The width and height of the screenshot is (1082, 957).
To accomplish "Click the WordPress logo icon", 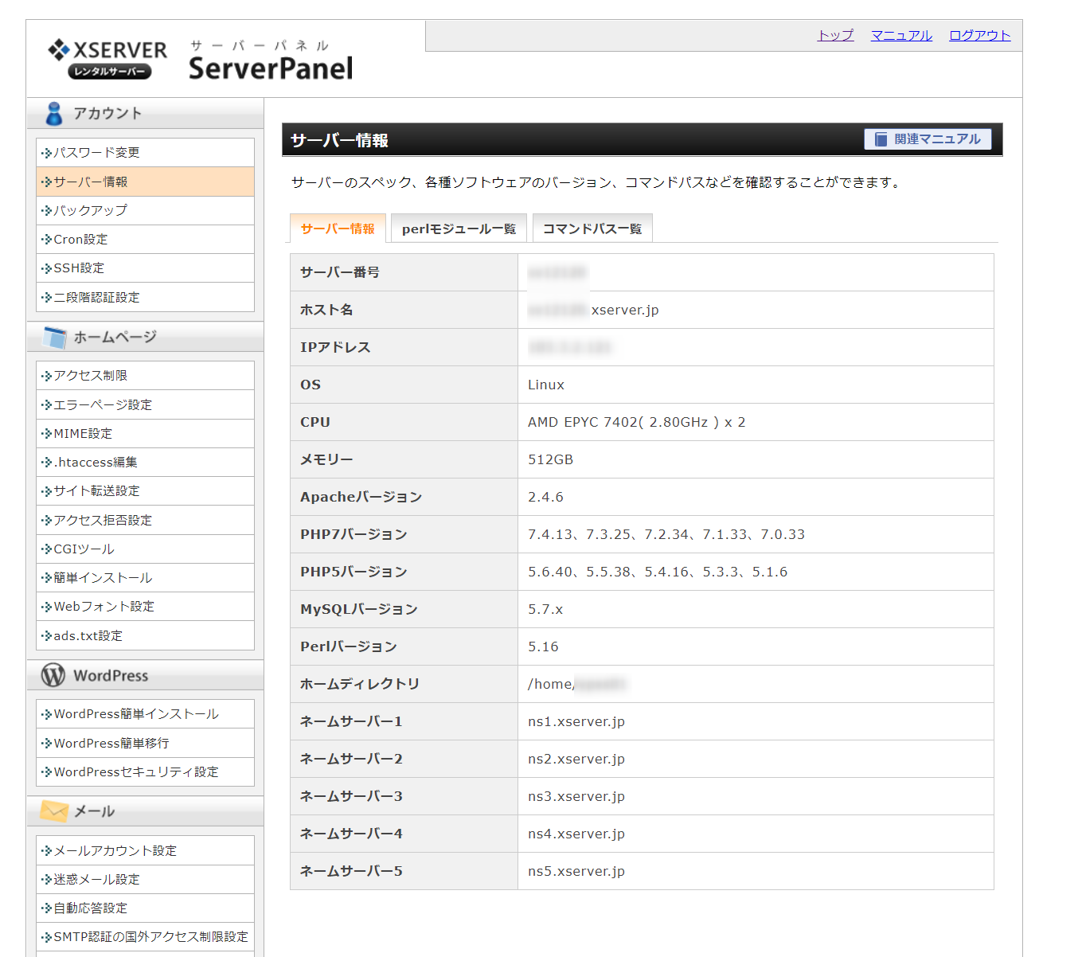I will pyautogui.click(x=53, y=675).
